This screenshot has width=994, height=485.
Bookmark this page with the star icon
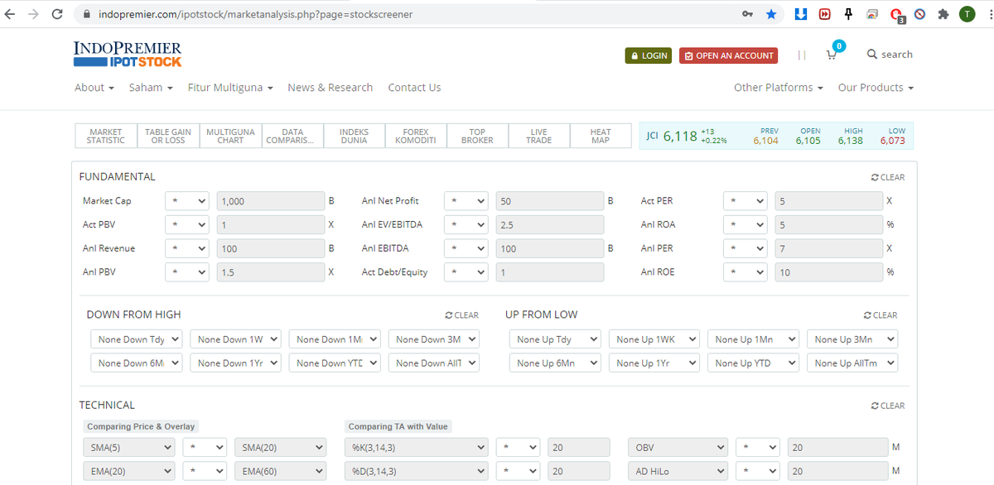(771, 14)
